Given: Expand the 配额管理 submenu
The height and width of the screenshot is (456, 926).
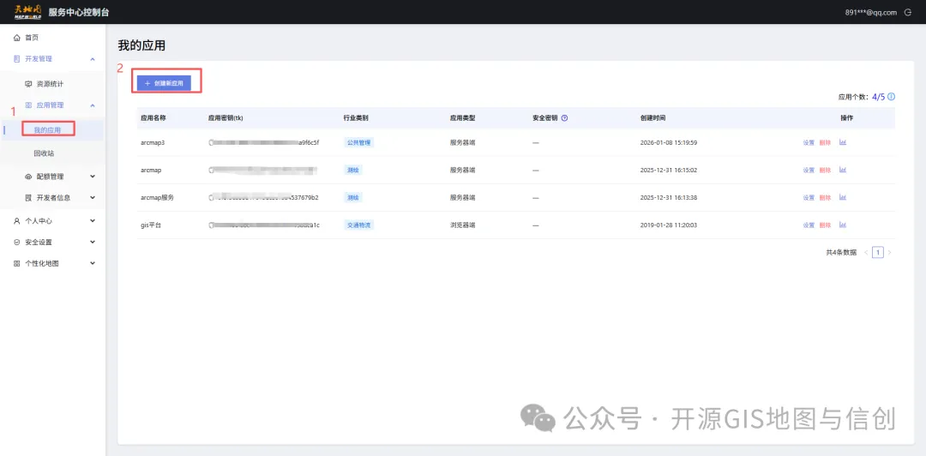Looking at the screenshot, I should point(93,177).
